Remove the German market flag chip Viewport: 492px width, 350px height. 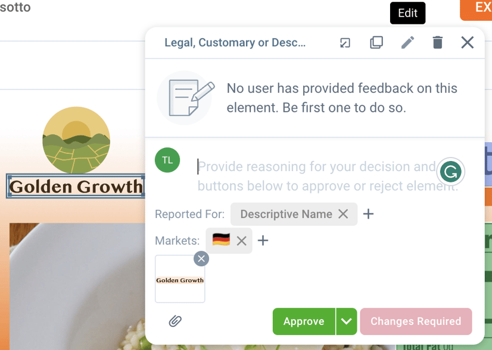tap(241, 241)
